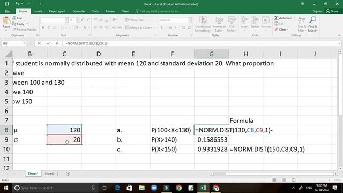
Task: Switch to the Formulas tab
Action: 79,11
